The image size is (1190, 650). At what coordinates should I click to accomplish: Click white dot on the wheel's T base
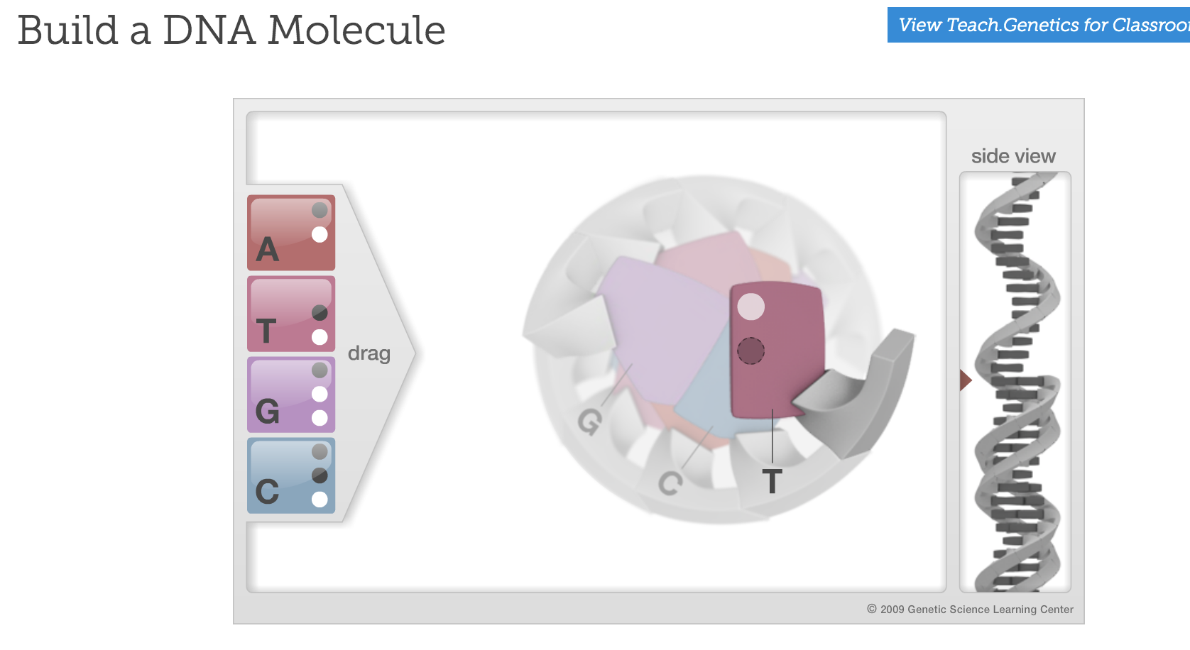[750, 307]
